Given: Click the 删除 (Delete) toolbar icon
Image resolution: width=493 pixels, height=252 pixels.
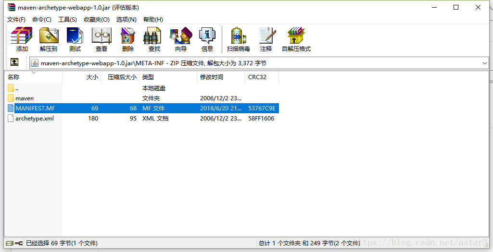Looking at the screenshot, I should tap(127, 36).
